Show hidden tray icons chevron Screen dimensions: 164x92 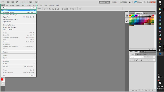coord(159,74)
